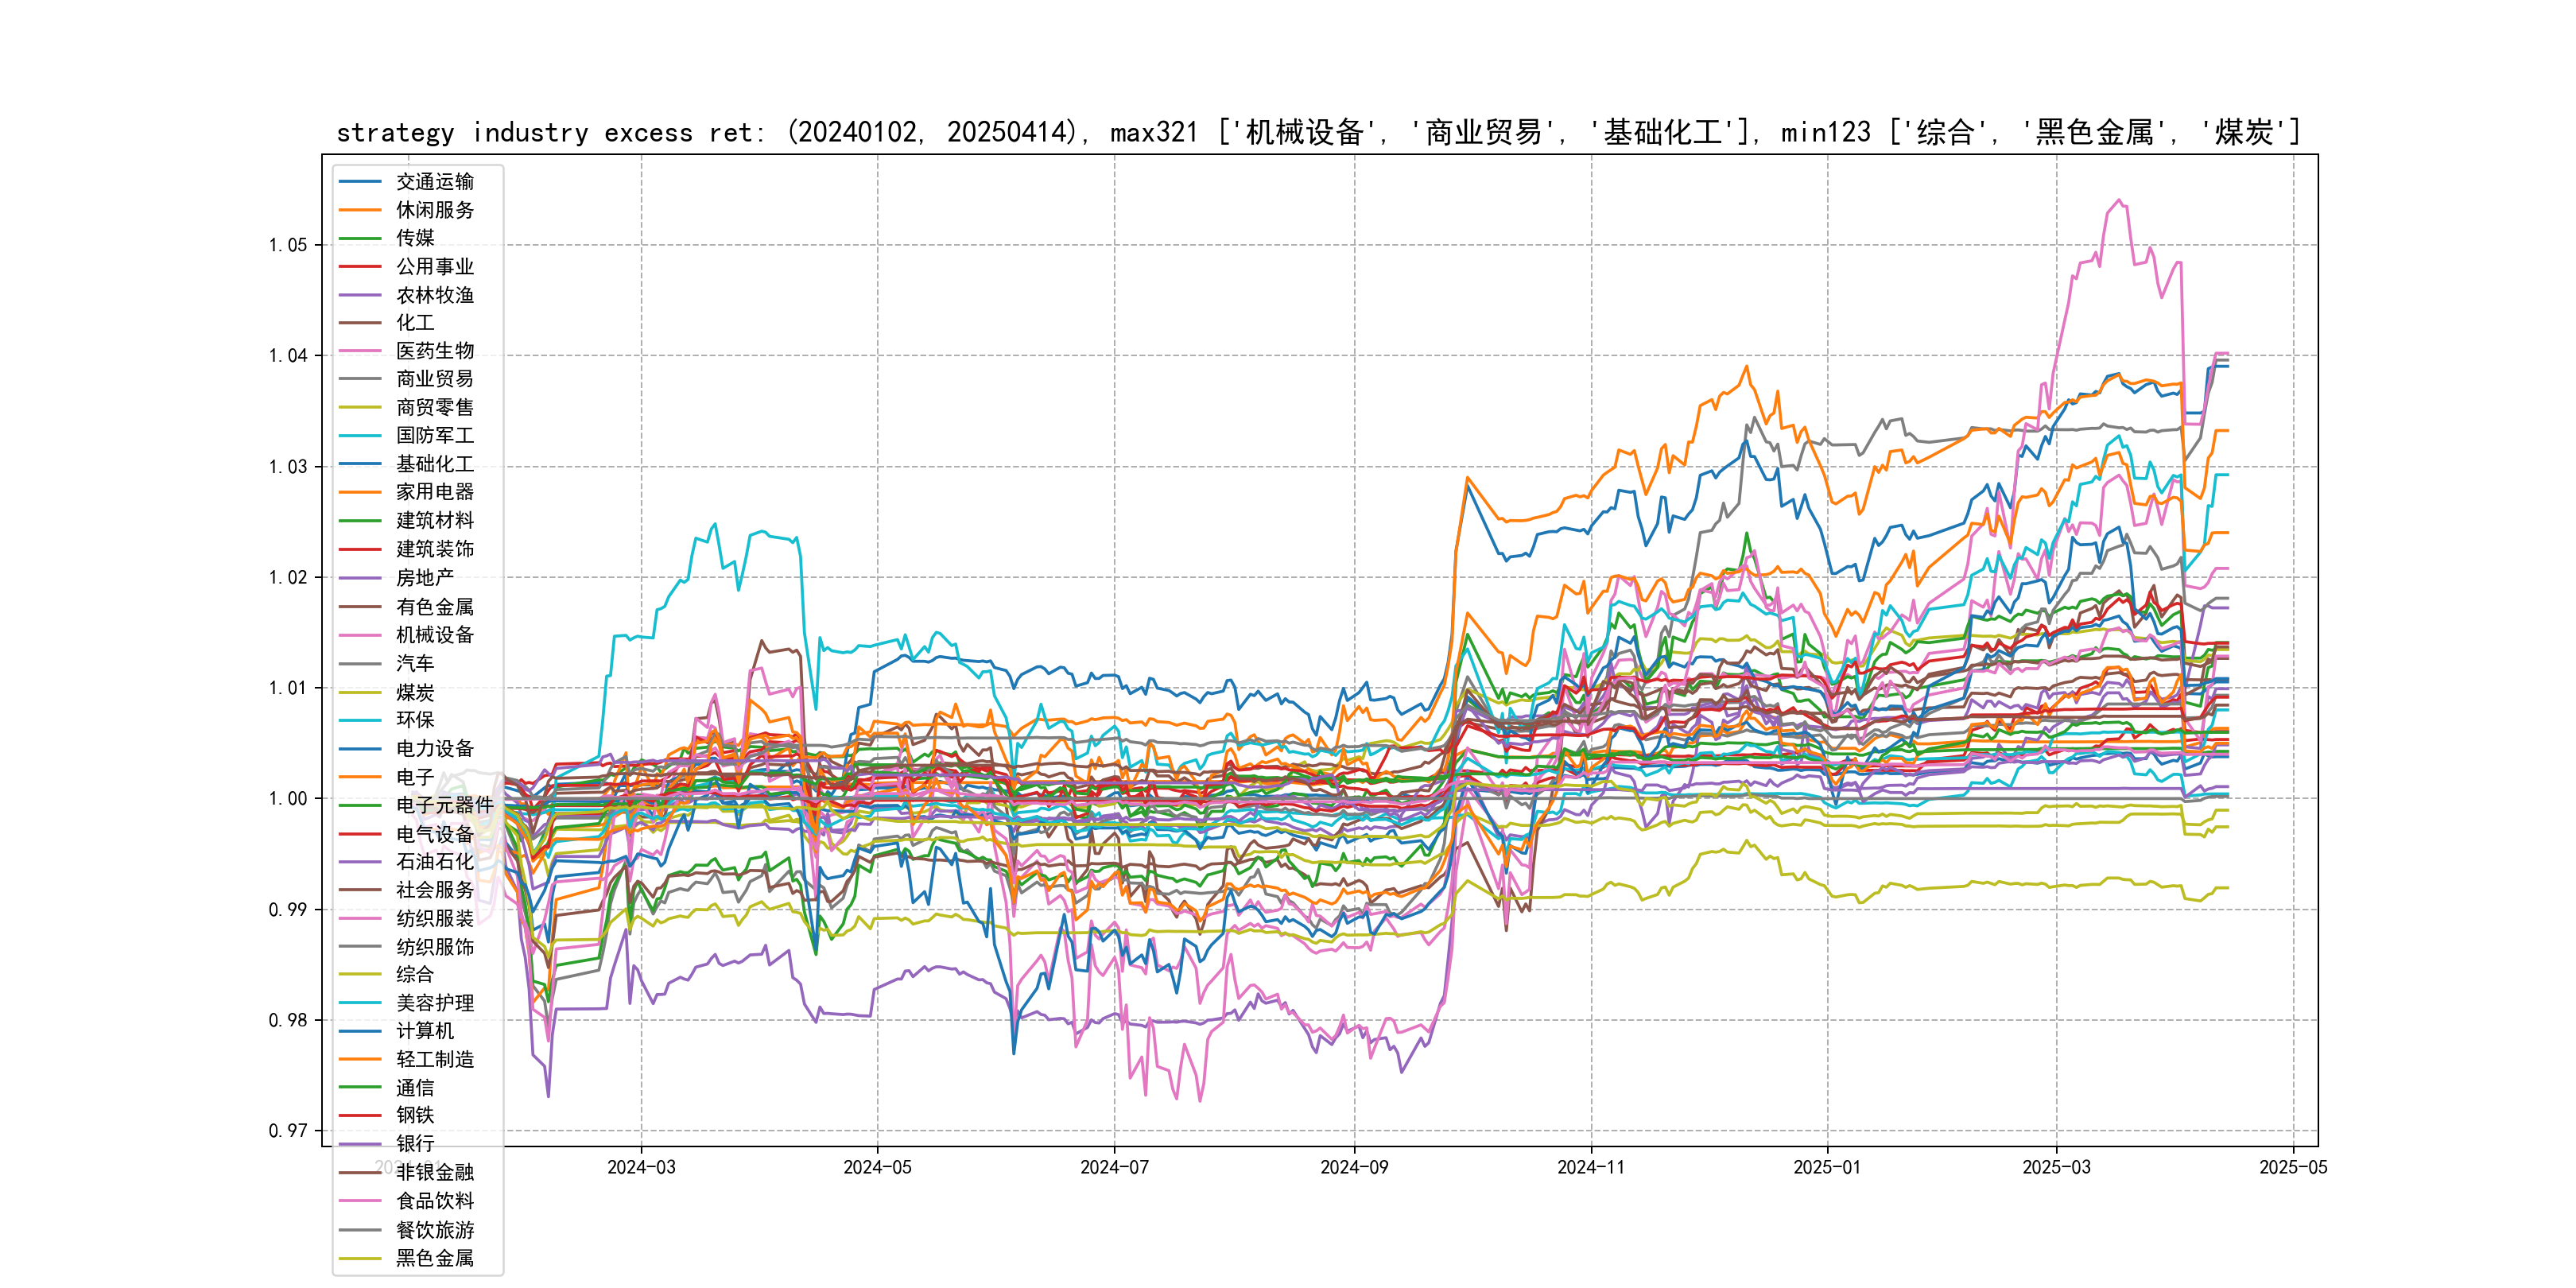
Task: Click the 基础化工 legend entry
Action: [434, 464]
